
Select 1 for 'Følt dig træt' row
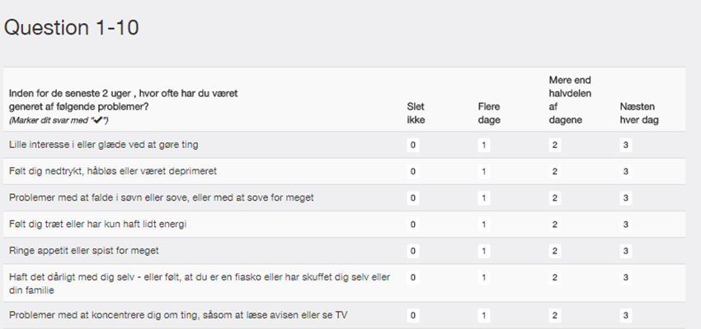[484, 225]
